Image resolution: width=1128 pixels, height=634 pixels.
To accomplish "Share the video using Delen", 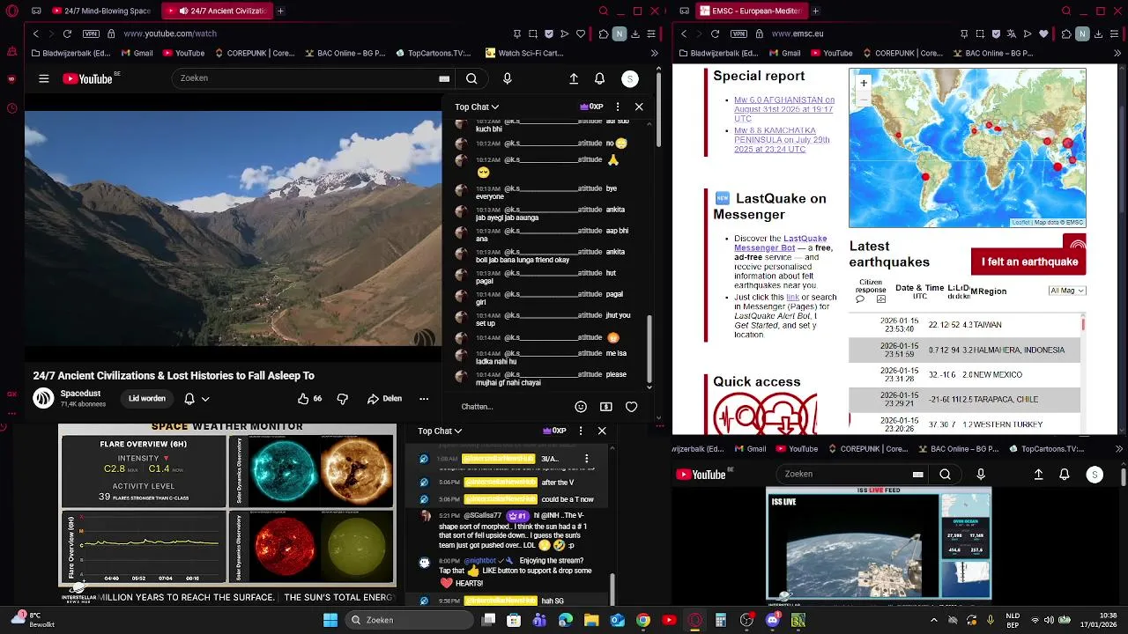I will [x=385, y=399].
